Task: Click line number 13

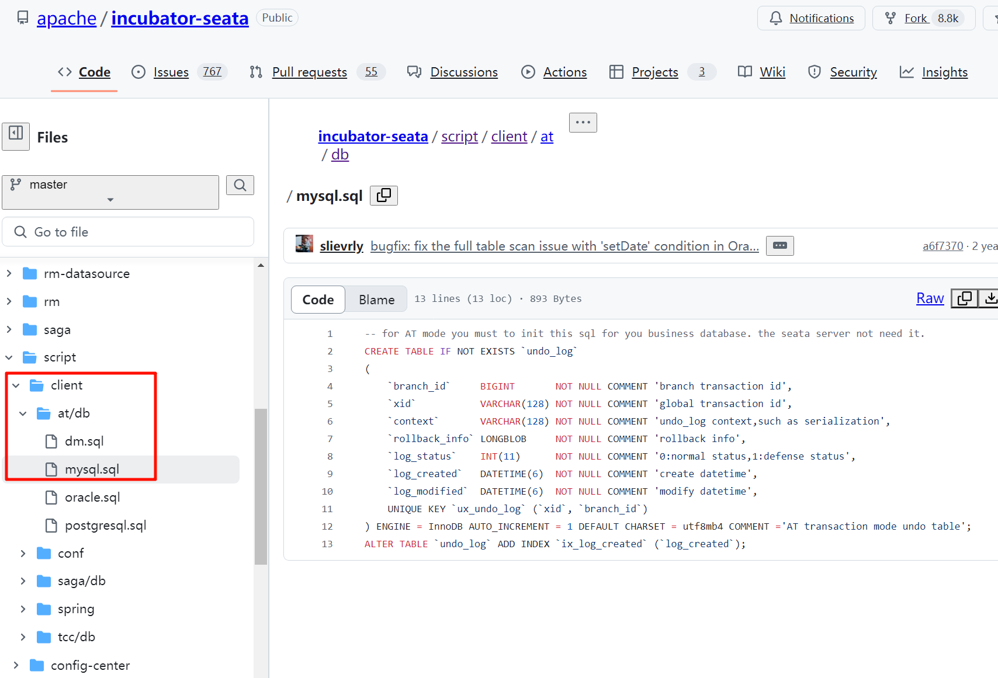Action: click(327, 544)
